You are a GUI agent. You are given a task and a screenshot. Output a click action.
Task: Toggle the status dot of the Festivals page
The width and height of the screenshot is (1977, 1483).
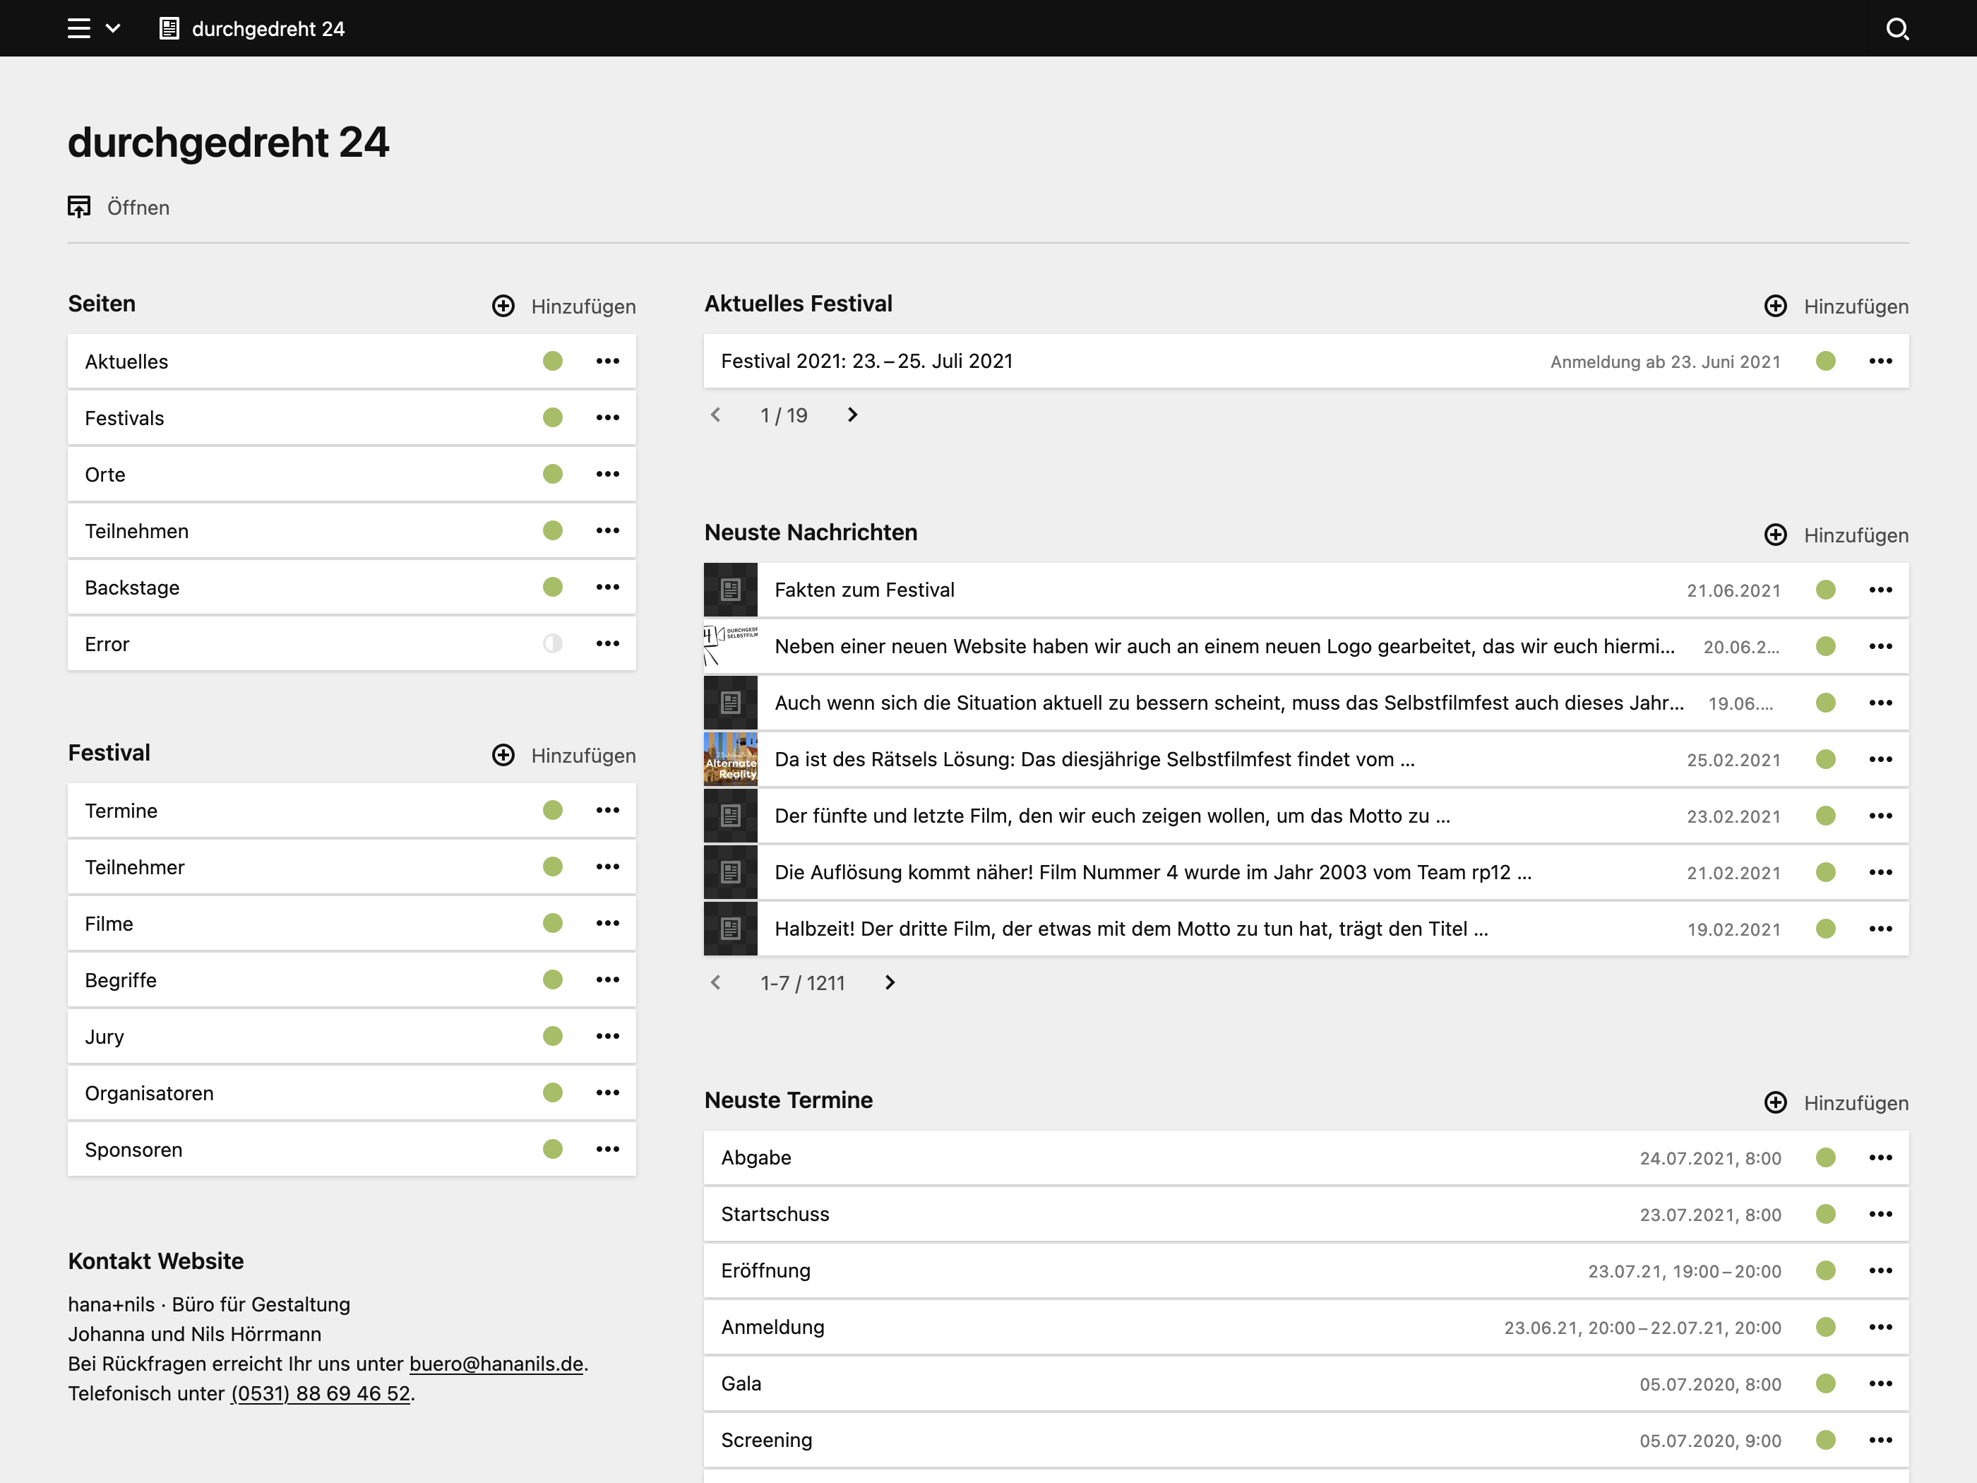point(552,417)
